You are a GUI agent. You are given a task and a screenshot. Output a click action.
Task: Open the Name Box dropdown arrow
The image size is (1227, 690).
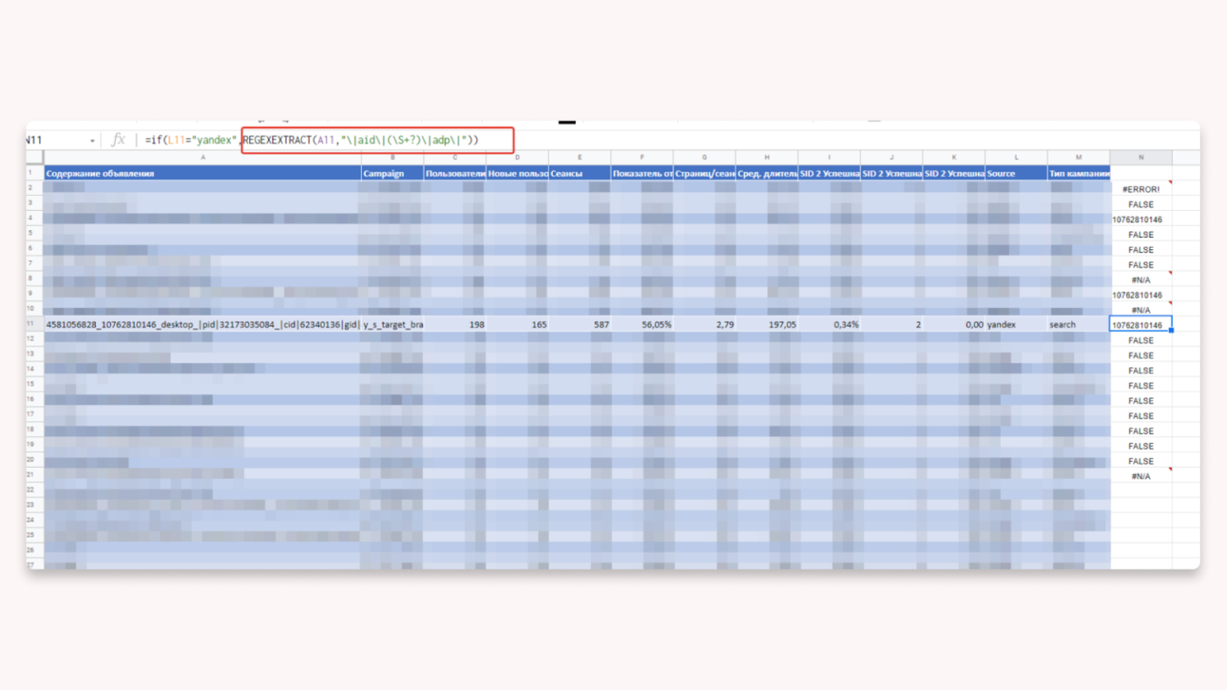pos(93,141)
